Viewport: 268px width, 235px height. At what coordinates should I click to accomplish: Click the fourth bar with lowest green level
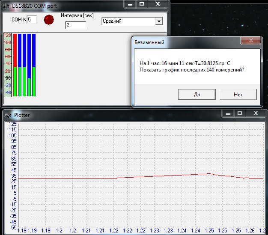tap(29, 64)
